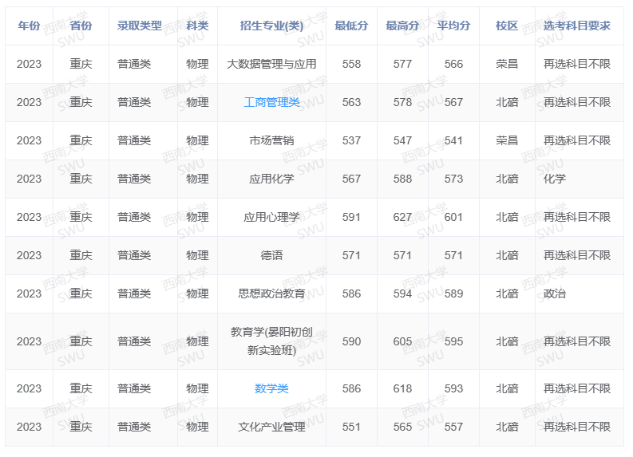Click maximum score 577 for 大数据管理与应用
Image resolution: width=633 pixels, height=457 pixels.
coord(402,64)
